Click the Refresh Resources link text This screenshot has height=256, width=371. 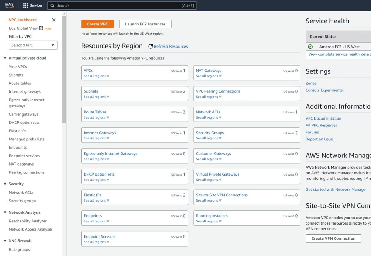171,46
